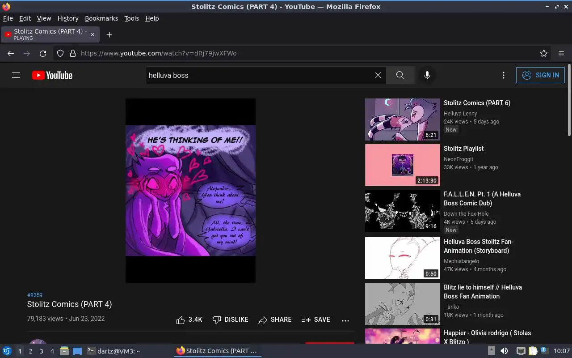Open Stolitz Comics (PART 6) title

[477, 103]
